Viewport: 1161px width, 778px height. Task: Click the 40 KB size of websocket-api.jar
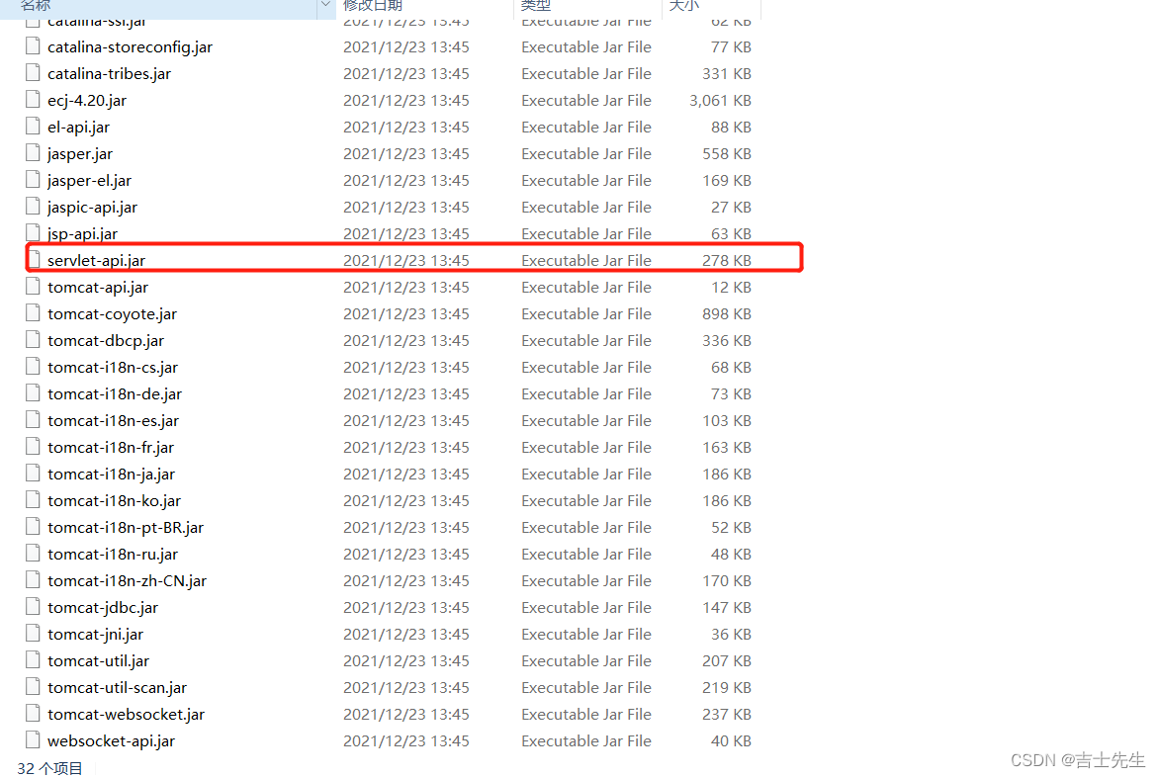(731, 741)
